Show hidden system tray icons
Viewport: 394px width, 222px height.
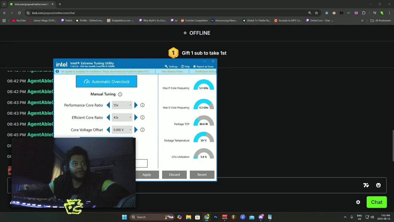pos(345,217)
